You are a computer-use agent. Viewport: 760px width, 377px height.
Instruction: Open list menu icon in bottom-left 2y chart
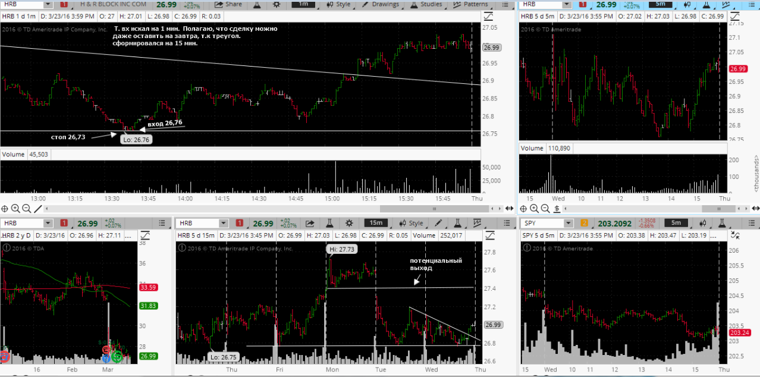pyautogui.click(x=162, y=224)
